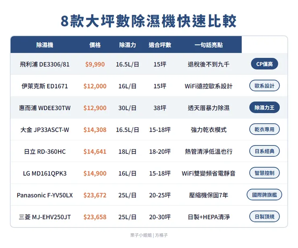Click the 38坪 area value
The height and width of the screenshot is (248, 298).
160,108
